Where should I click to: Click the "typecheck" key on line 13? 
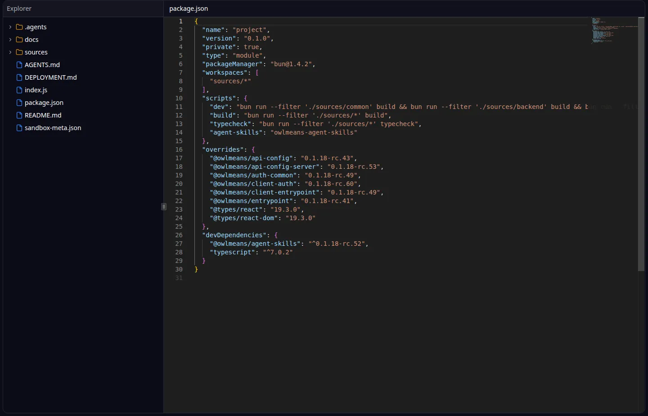click(x=231, y=124)
